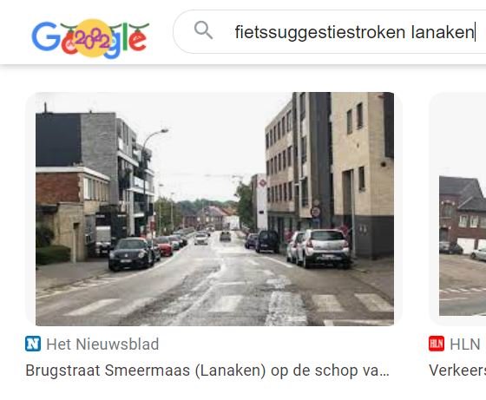Open the HLN source name
The height and width of the screenshot is (400, 486).
point(465,344)
